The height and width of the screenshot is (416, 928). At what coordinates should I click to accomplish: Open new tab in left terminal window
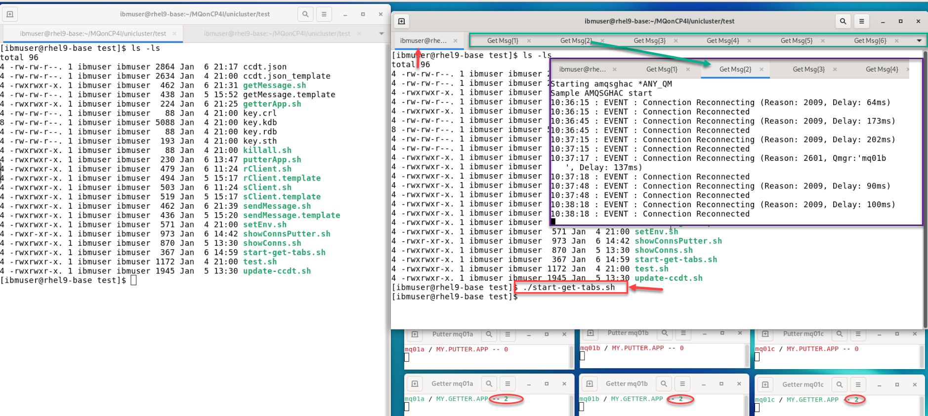pos(10,14)
